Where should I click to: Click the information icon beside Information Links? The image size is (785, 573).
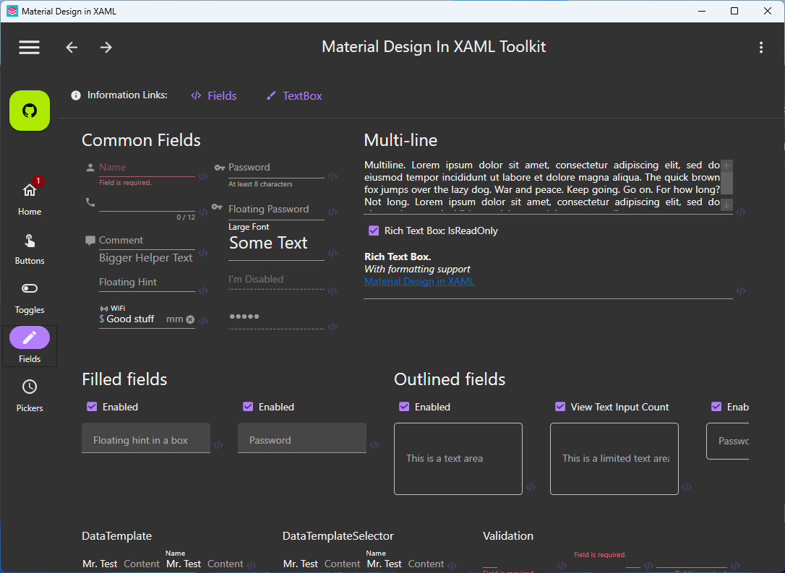point(76,95)
